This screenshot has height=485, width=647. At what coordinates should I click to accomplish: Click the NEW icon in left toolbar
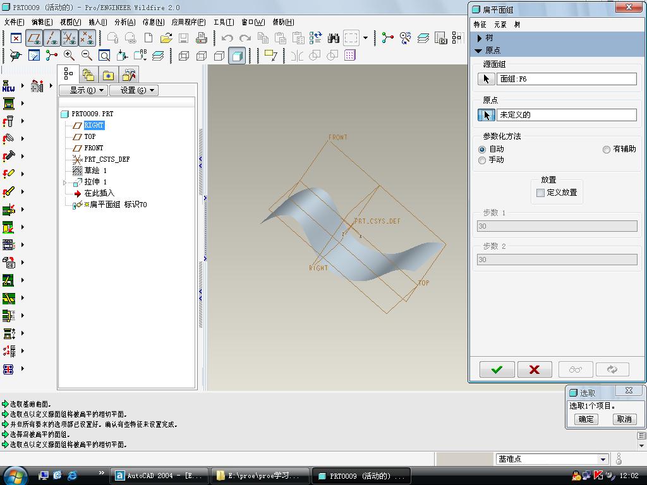8,86
